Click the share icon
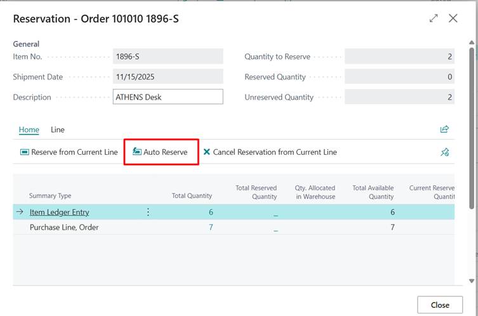 click(x=444, y=129)
